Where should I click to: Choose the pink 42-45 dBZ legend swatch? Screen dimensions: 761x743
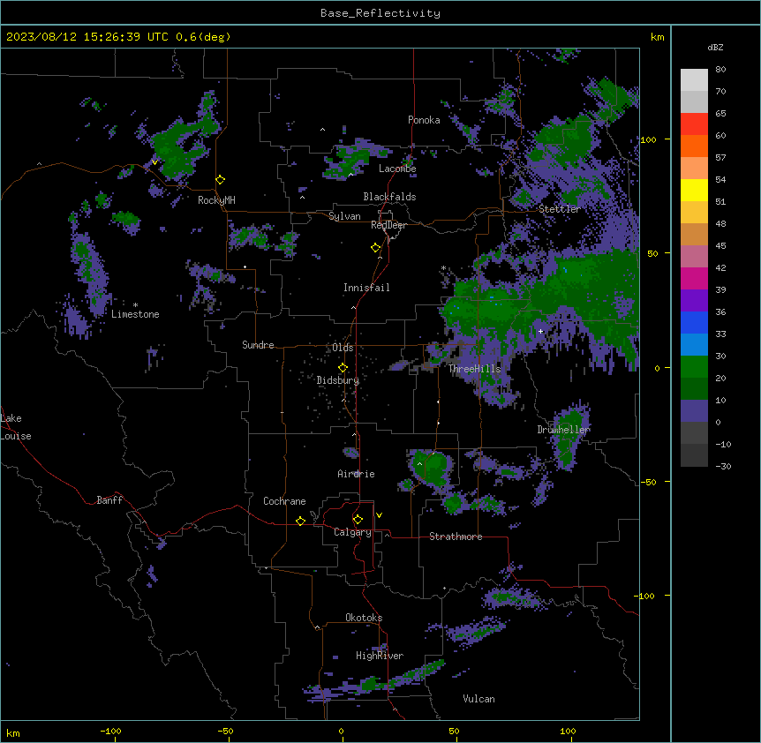(694, 257)
